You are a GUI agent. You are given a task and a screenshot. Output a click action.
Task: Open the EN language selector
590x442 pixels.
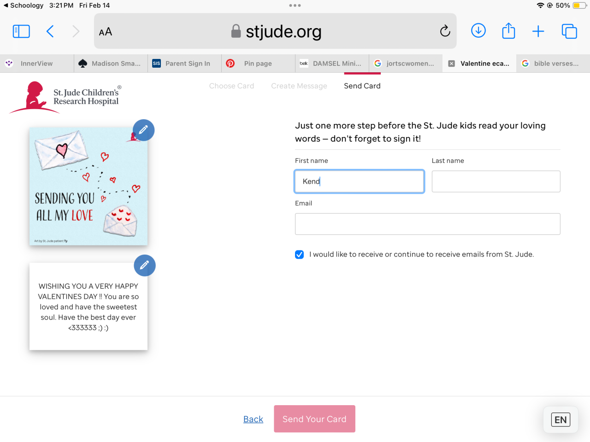coord(560,419)
